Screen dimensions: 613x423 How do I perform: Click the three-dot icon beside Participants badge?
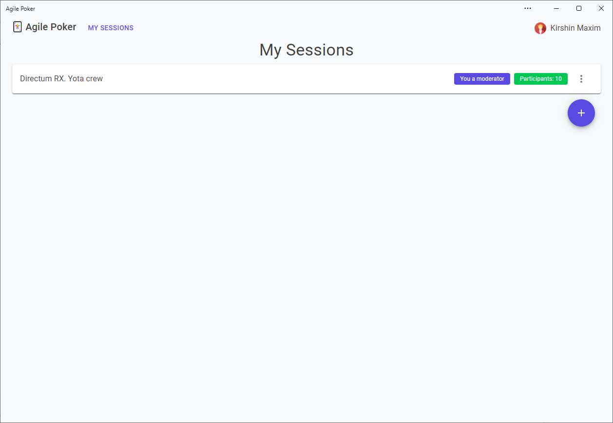click(x=581, y=78)
